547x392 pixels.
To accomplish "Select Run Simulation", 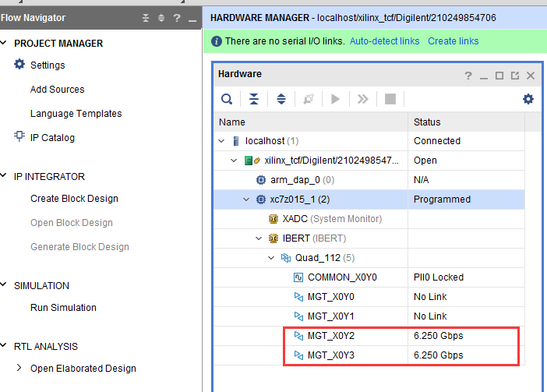I will click(63, 308).
